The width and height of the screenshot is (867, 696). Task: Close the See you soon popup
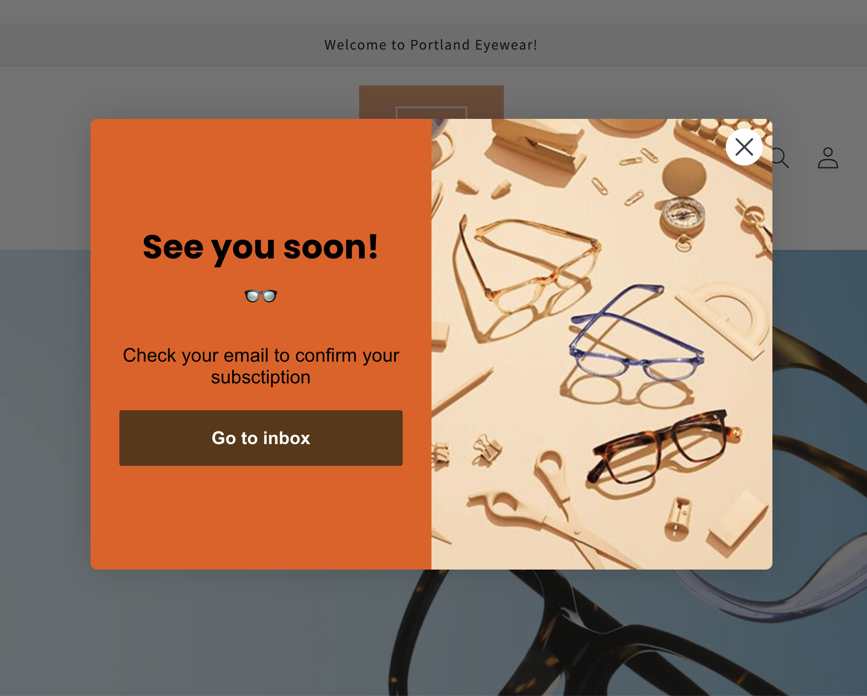tap(744, 147)
